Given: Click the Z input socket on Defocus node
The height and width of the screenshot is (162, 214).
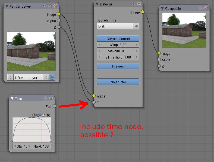Looking at the screenshot, I should (x=94, y=102).
